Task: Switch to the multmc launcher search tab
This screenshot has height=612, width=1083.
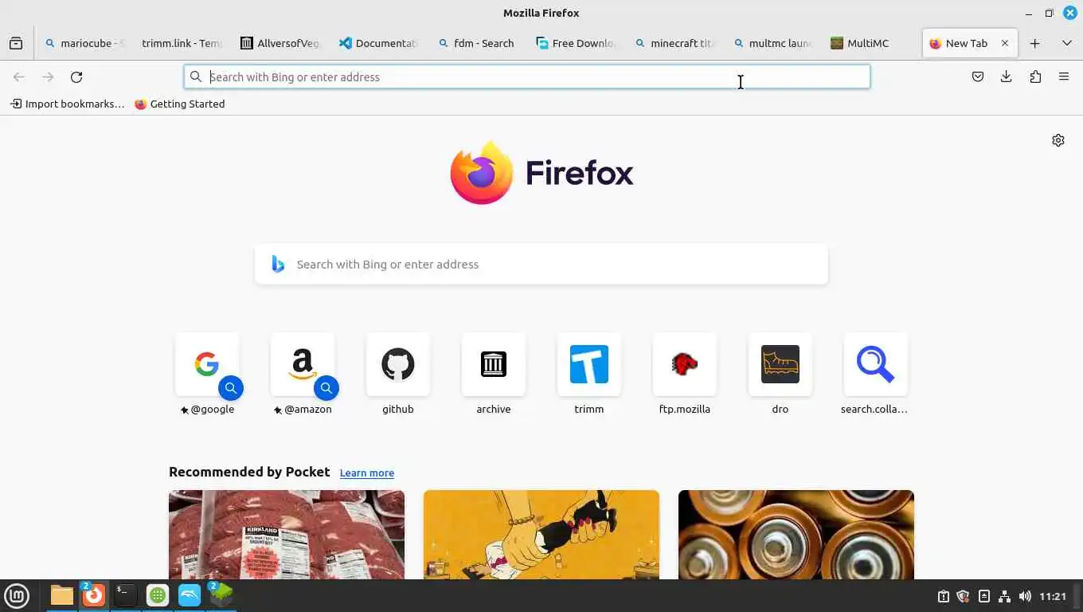Action: pos(772,44)
